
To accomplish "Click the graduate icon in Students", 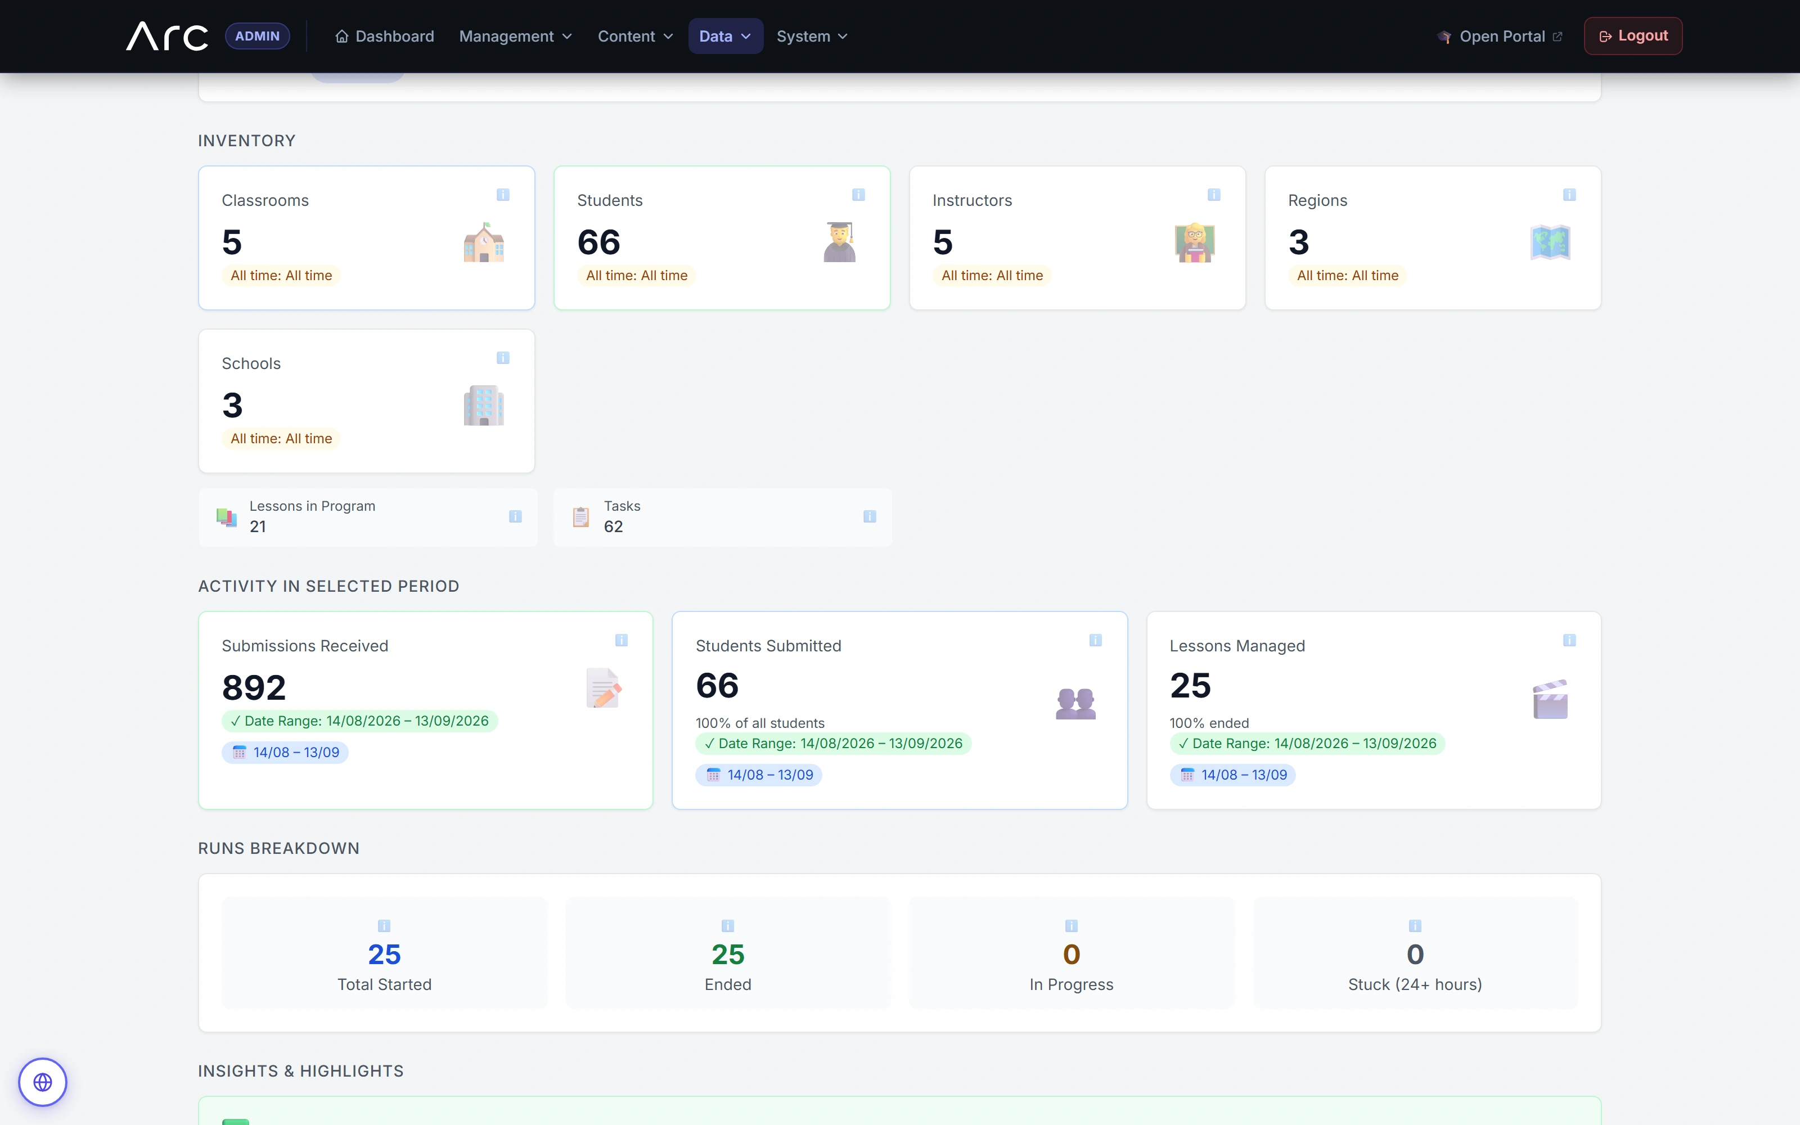I will (x=840, y=242).
